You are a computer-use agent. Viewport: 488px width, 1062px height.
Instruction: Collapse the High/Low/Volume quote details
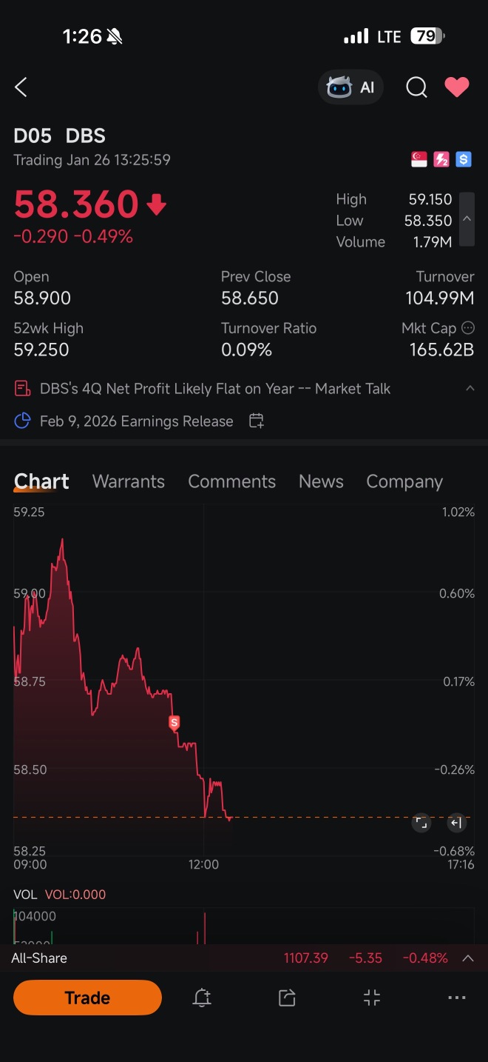tap(467, 219)
